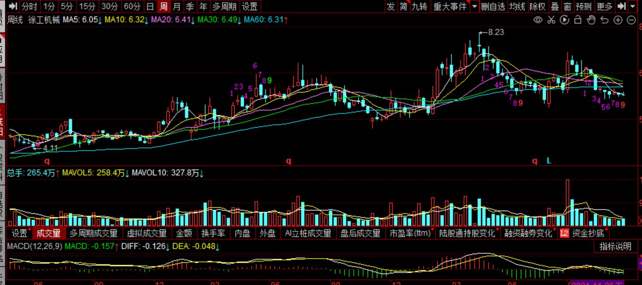Toggle the 均线 moving averages

tap(517, 6)
